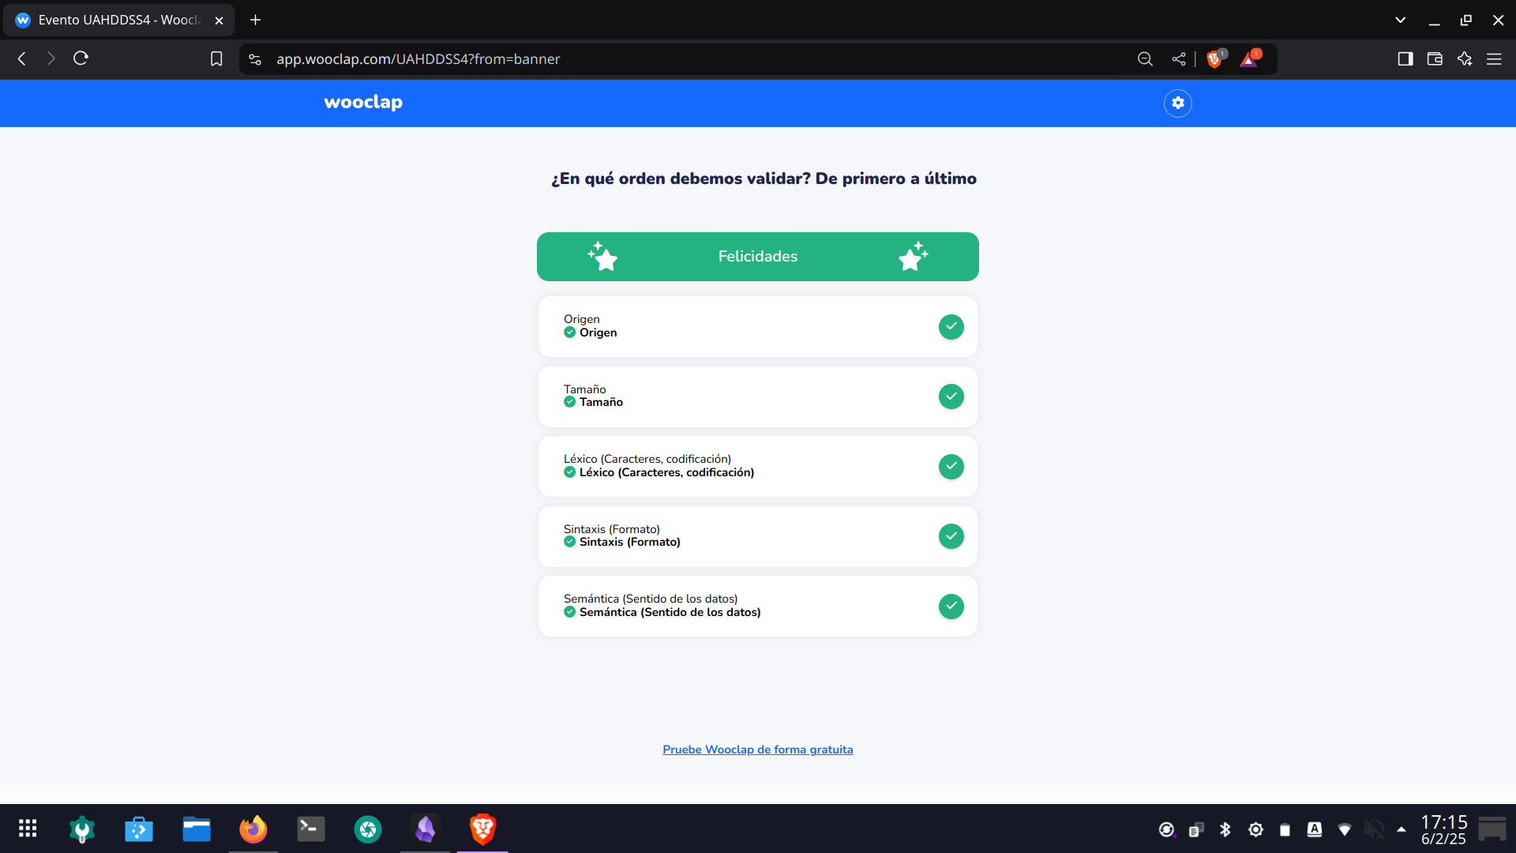Screen dimensions: 1516x853
Task: Toggle the browser sidebar panel icon
Action: (1405, 59)
